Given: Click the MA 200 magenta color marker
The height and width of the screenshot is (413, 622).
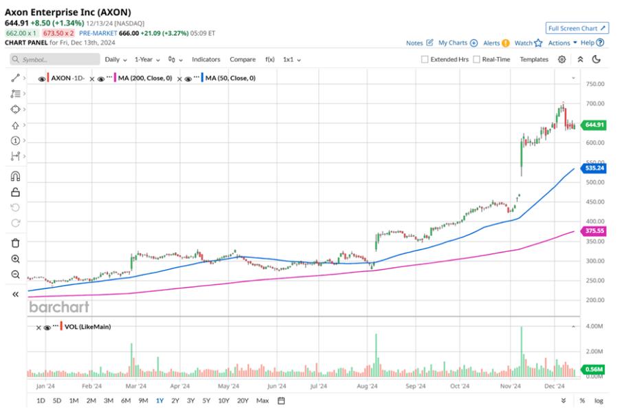Looking at the screenshot, I should pyautogui.click(x=115, y=78).
